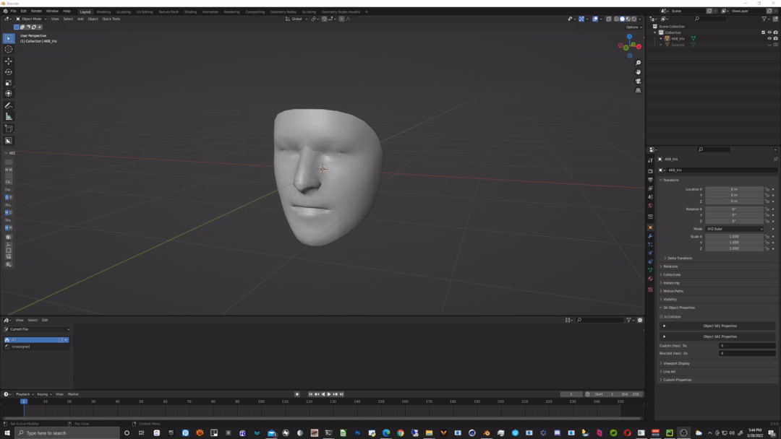Select the Select Box tool
781x439 pixels.
(x=9, y=38)
